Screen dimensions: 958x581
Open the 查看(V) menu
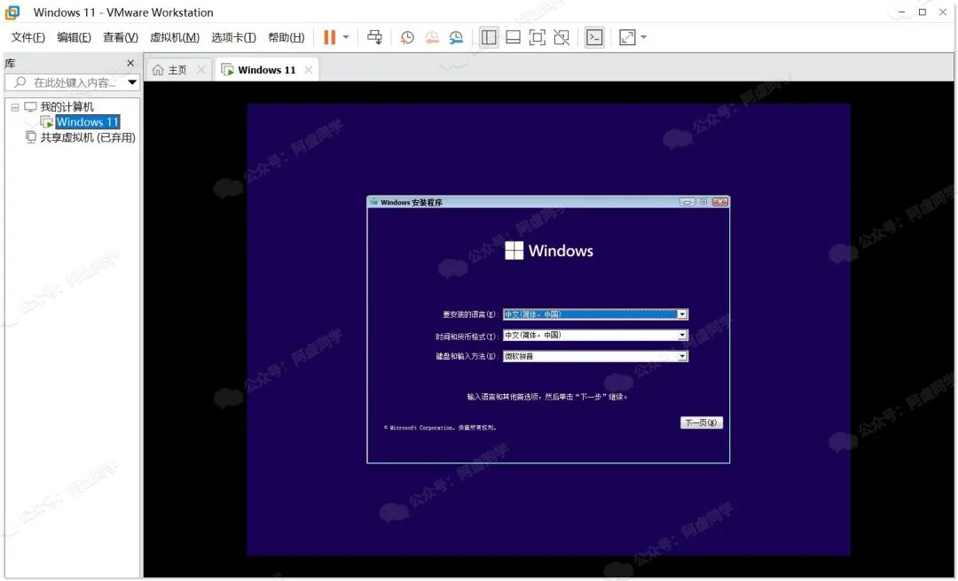121,37
